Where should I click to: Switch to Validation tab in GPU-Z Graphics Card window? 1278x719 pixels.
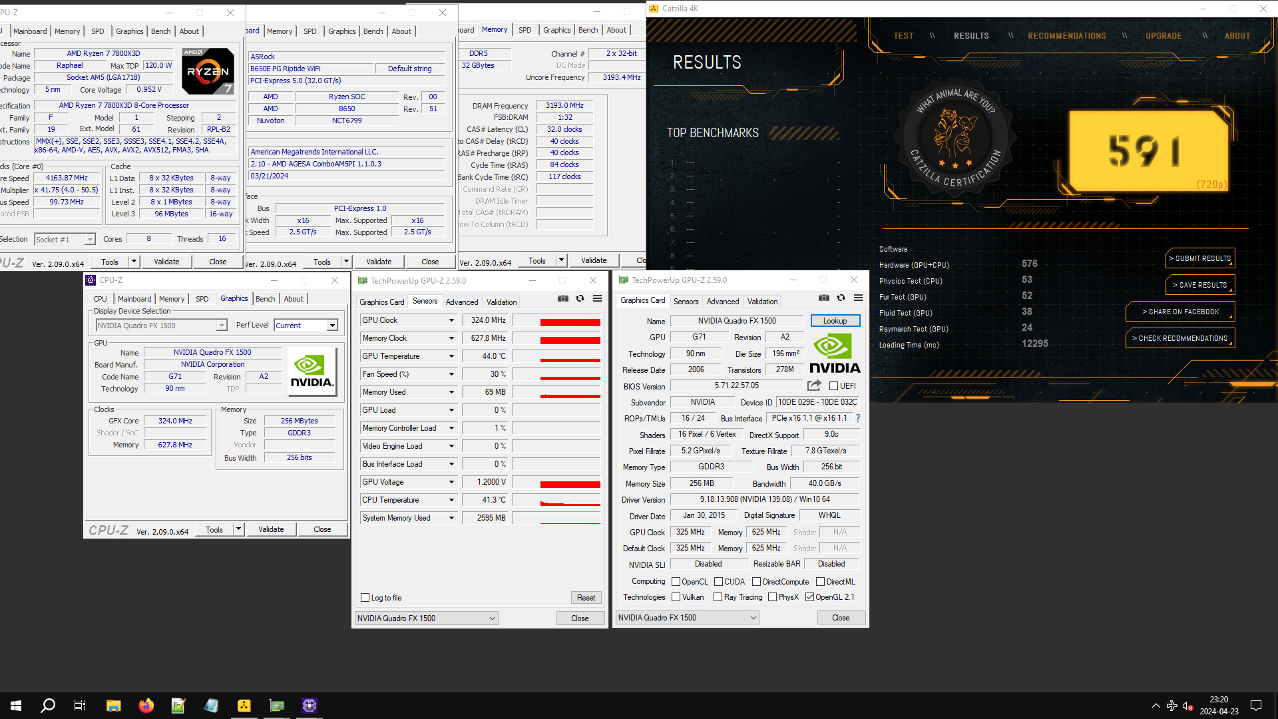click(762, 302)
